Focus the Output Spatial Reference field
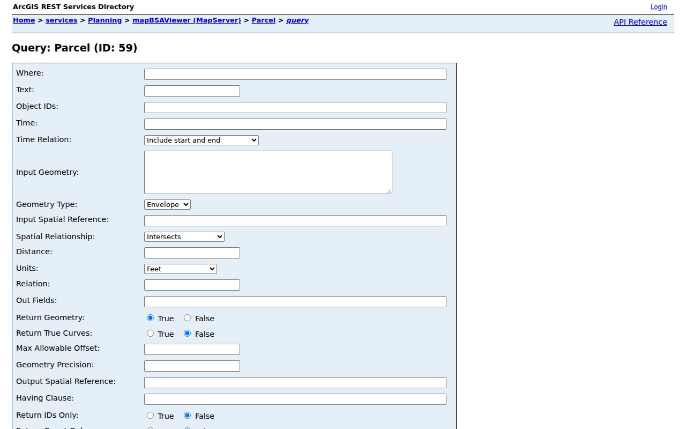This screenshot has height=429, width=686. click(295, 382)
